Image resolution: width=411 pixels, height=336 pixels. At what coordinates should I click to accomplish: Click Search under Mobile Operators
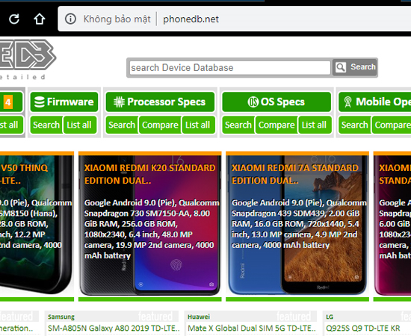click(354, 125)
